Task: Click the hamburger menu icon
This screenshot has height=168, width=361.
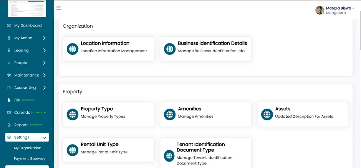Action: coord(59,8)
